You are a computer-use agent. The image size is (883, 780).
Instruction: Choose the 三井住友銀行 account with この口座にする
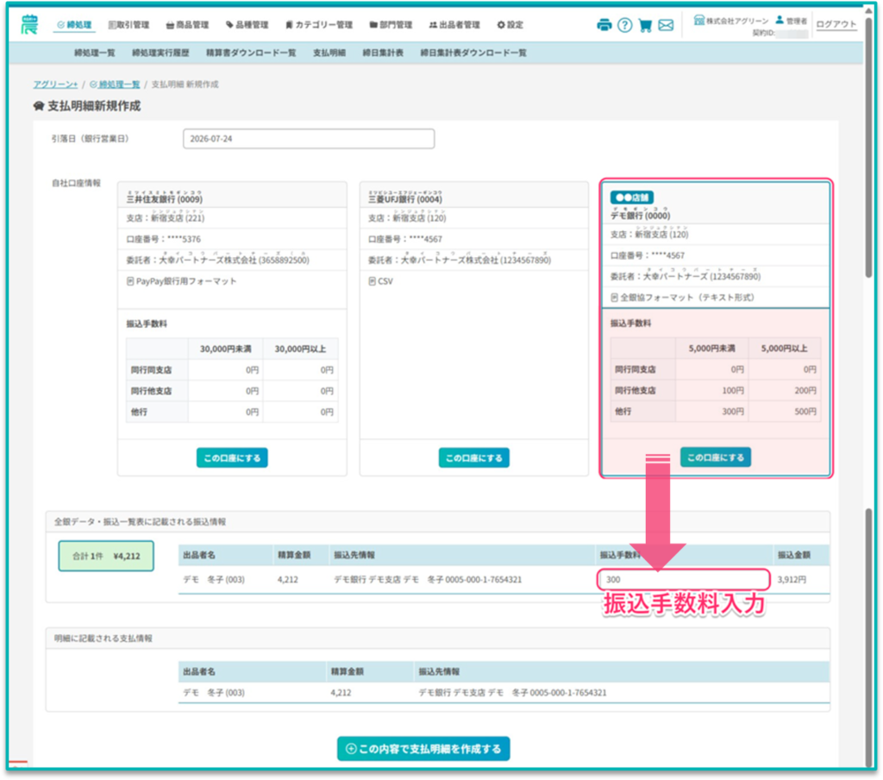pyautogui.click(x=232, y=457)
